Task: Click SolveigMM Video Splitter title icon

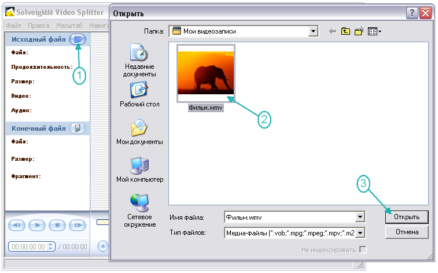Action: (10, 12)
